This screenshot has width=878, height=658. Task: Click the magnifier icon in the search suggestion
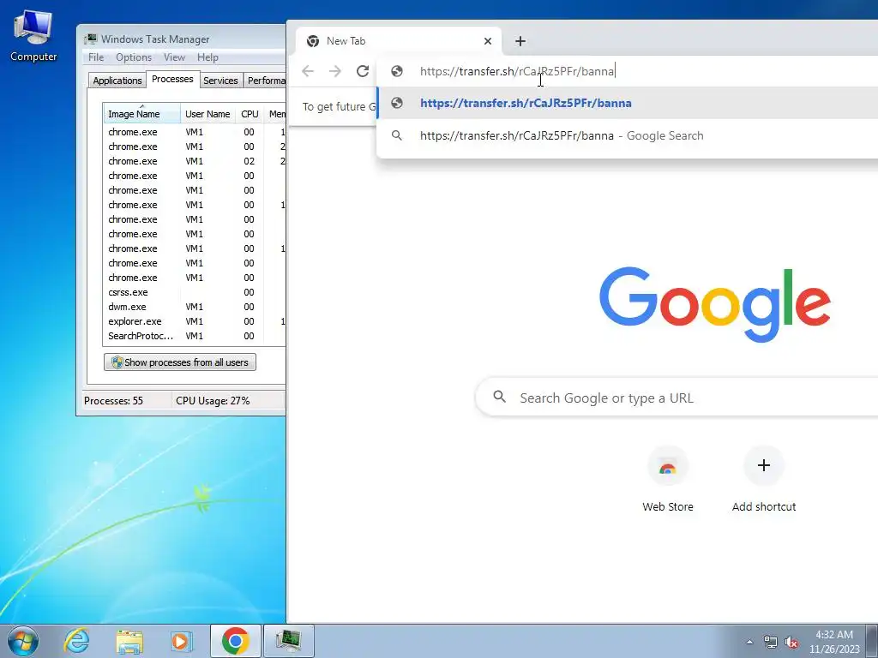(x=397, y=135)
